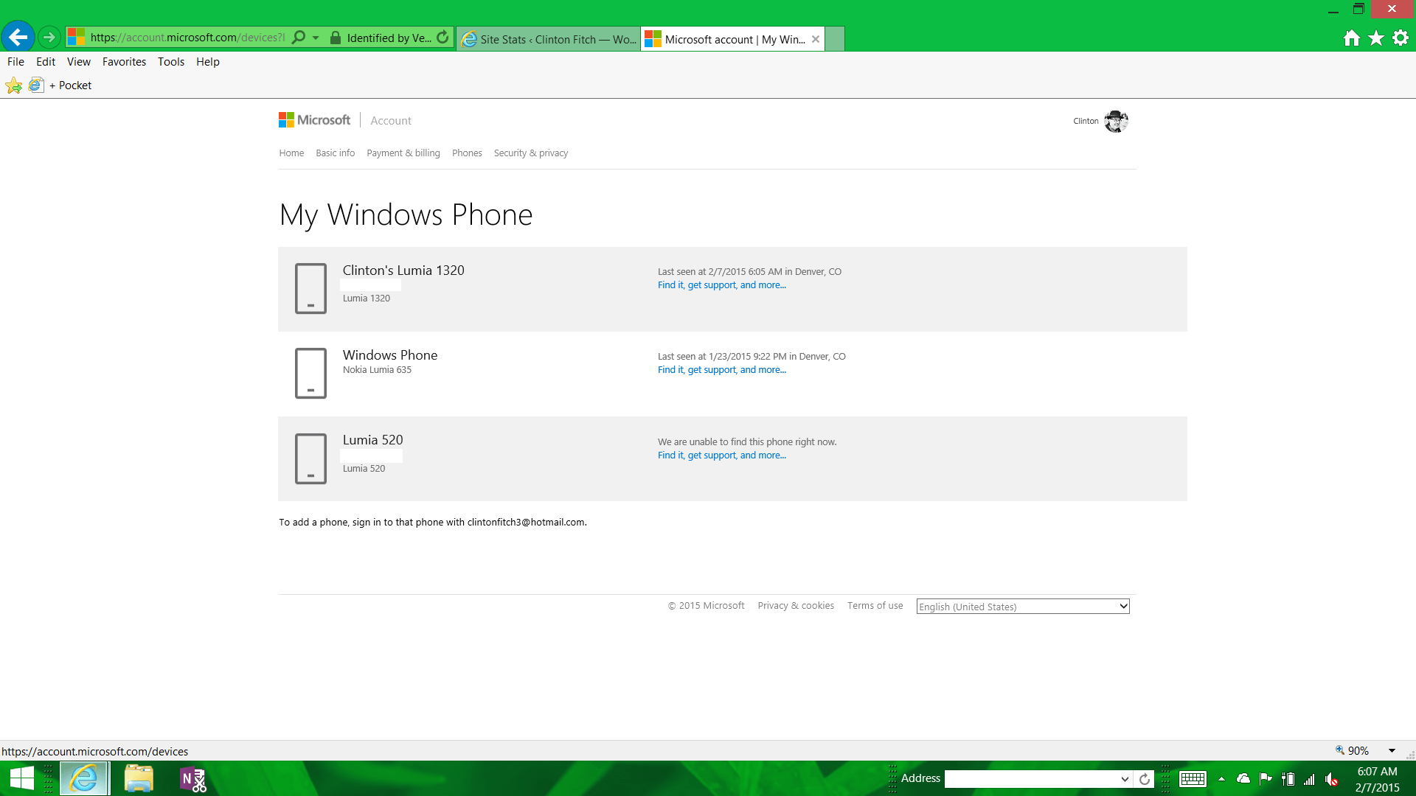Switch to Site Stats Clinton Fitch tab
This screenshot has width=1416, height=796.
coord(548,39)
